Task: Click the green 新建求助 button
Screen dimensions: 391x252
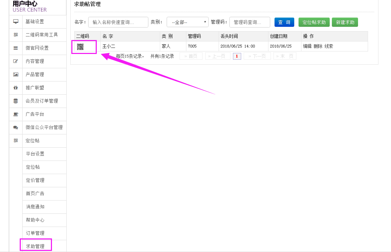Action: (x=345, y=22)
